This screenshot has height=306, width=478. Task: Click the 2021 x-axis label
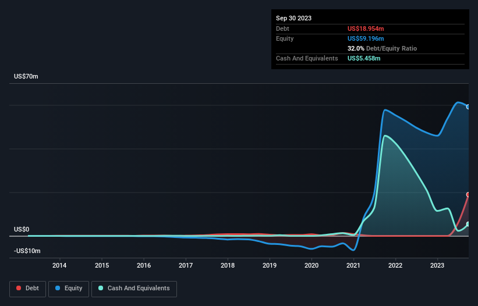(x=353, y=265)
